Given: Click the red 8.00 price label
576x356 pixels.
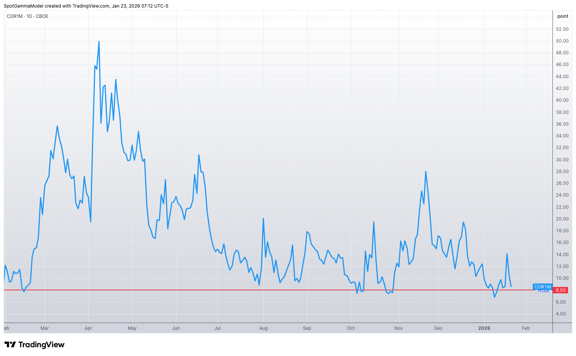Looking at the screenshot, I should click(x=560, y=290).
